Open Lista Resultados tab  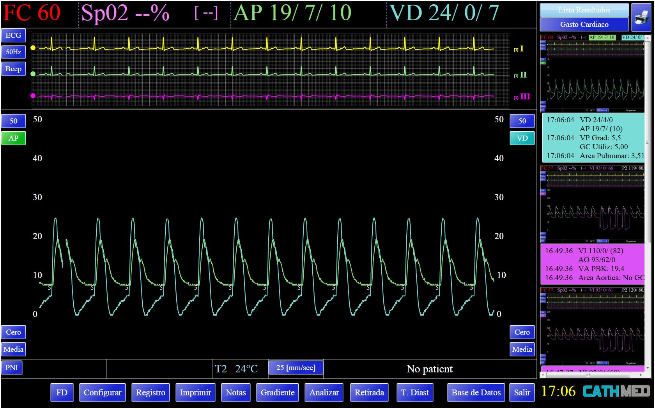tap(584, 10)
